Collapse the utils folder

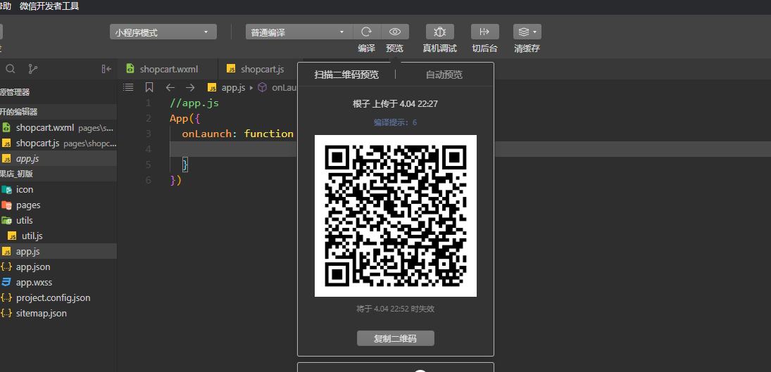tap(58, 220)
